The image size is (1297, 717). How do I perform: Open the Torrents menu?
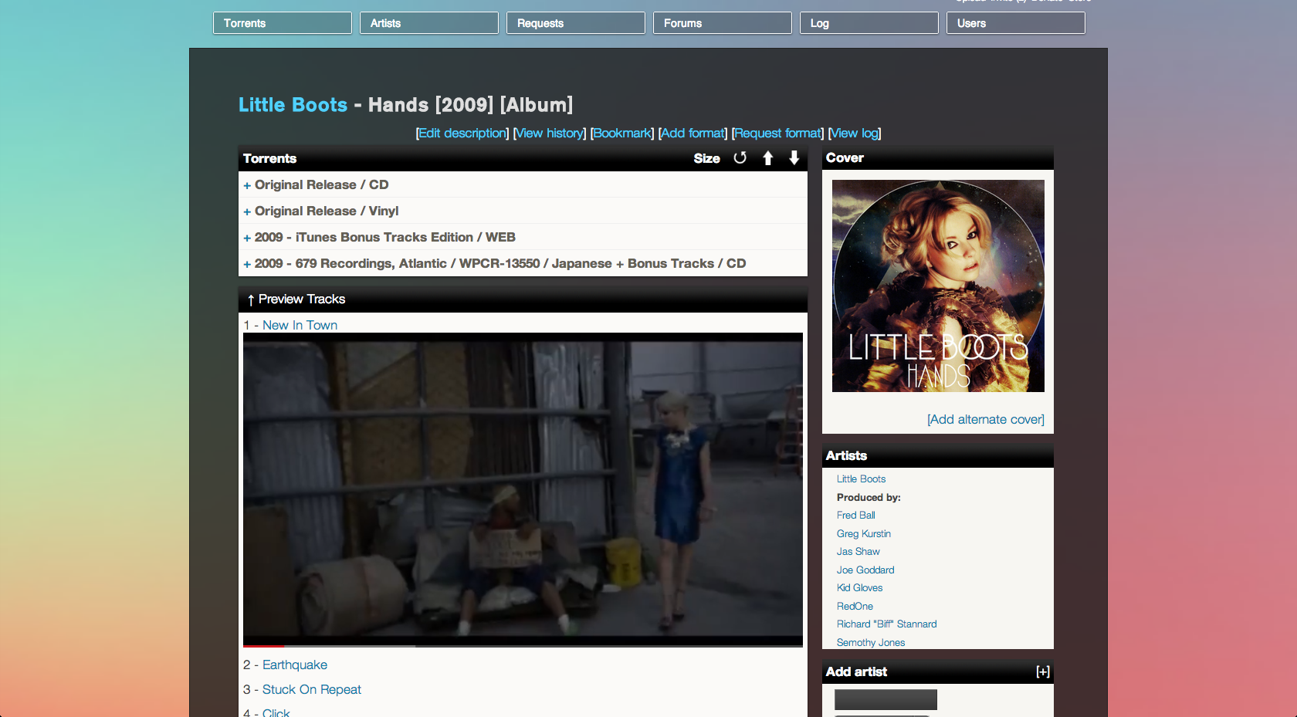(x=283, y=23)
